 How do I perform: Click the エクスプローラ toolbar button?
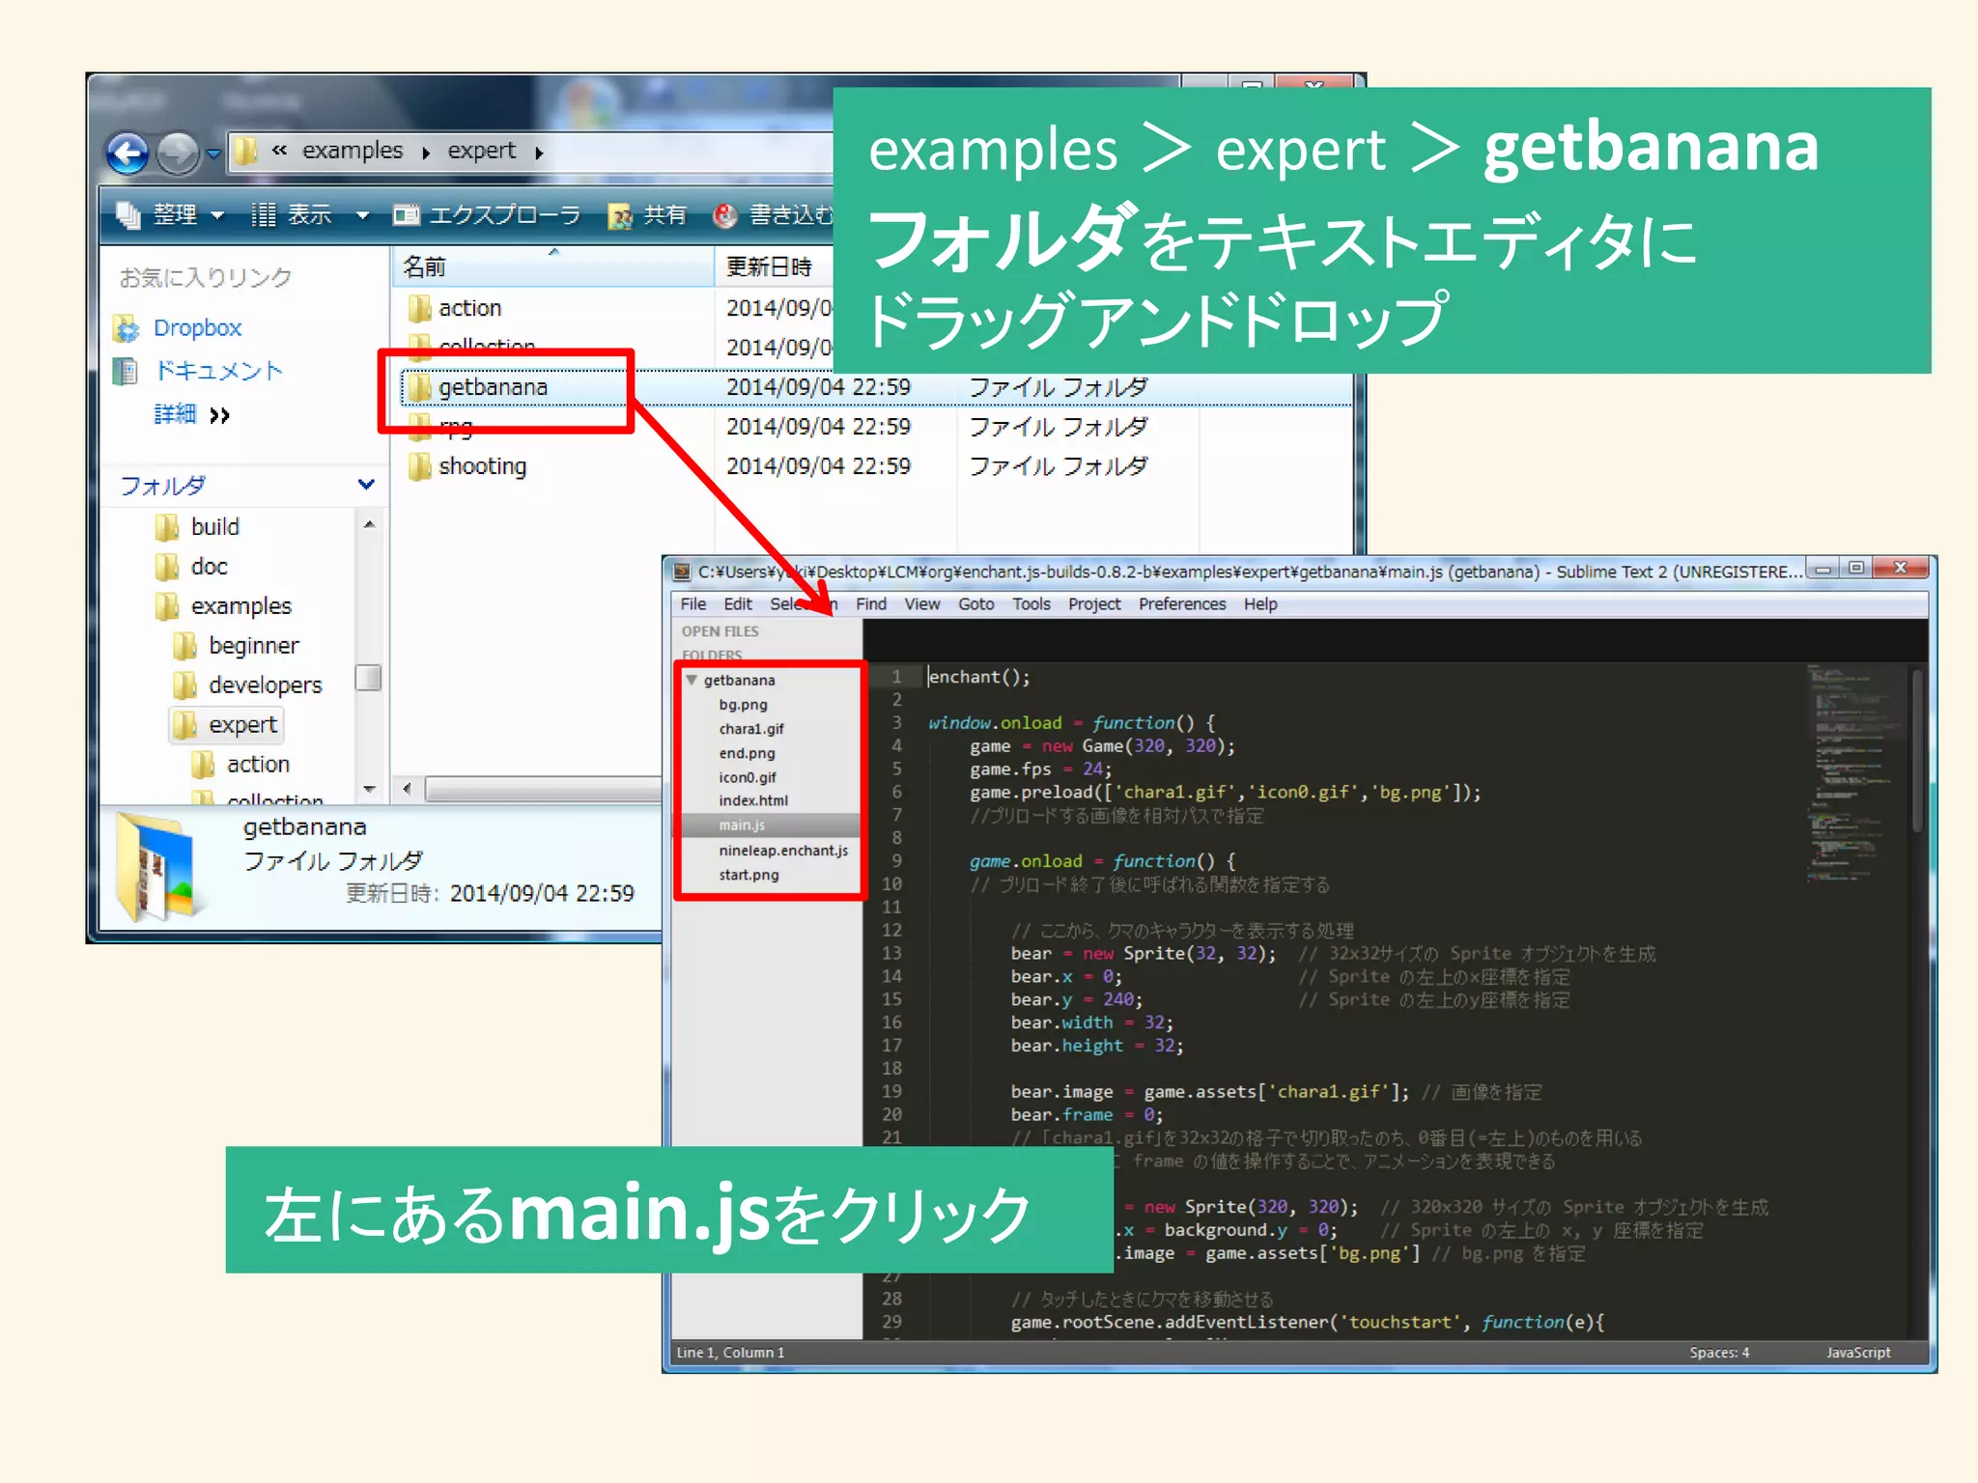coord(487,214)
